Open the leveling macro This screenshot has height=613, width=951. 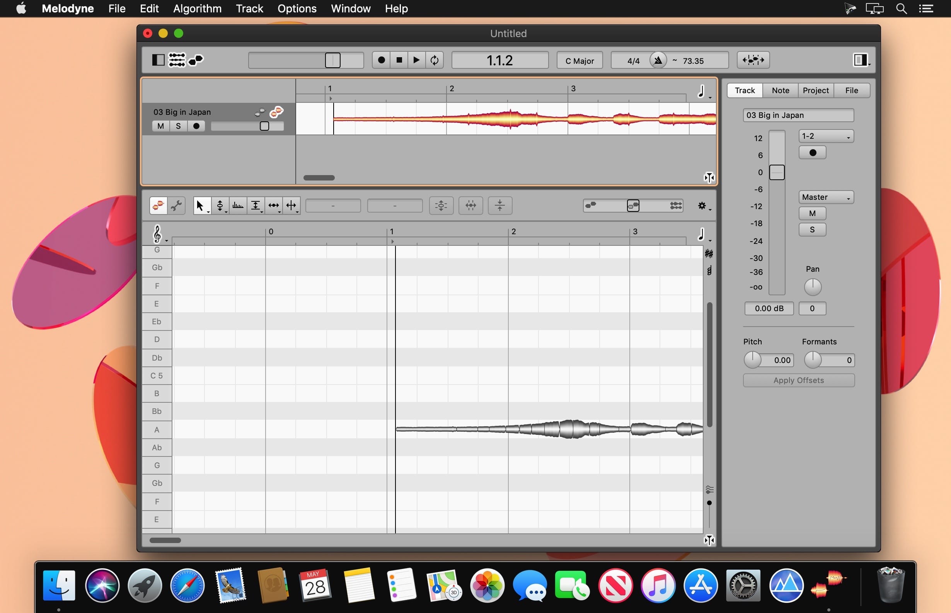pos(500,206)
